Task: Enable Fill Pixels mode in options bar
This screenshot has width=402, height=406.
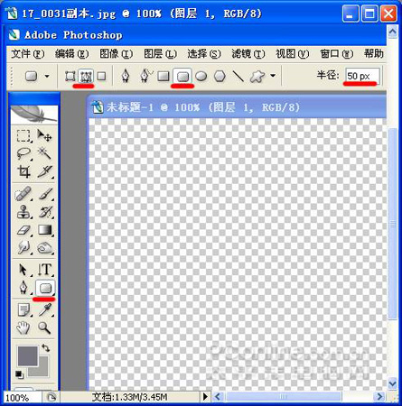Action: (x=102, y=76)
